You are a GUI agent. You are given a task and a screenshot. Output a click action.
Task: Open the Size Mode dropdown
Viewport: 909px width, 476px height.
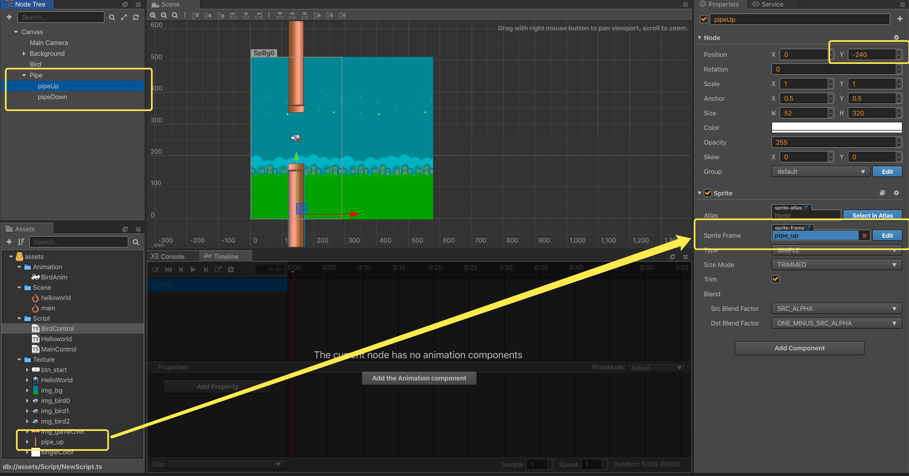(837, 265)
